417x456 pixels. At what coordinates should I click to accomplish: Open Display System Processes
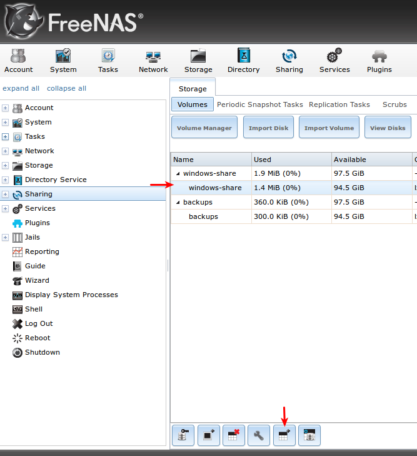71,295
